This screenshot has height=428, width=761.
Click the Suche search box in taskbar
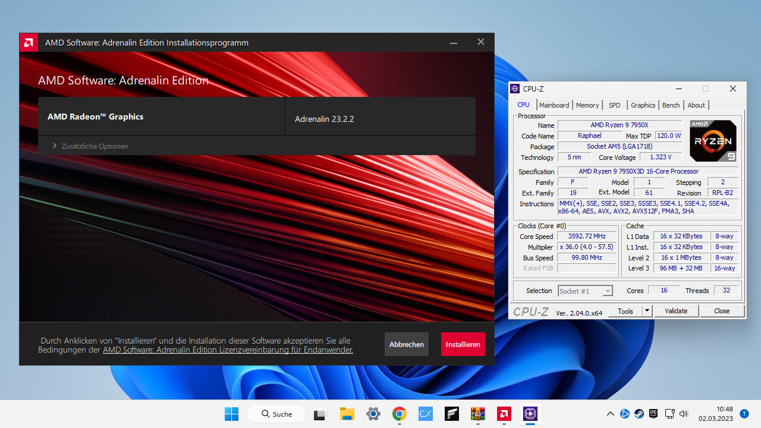tap(275, 414)
